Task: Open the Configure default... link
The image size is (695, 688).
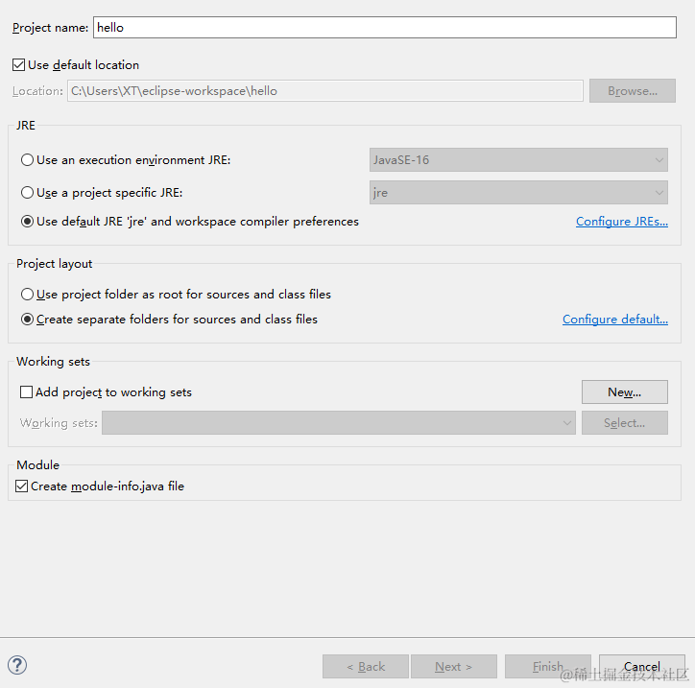Action: [615, 320]
